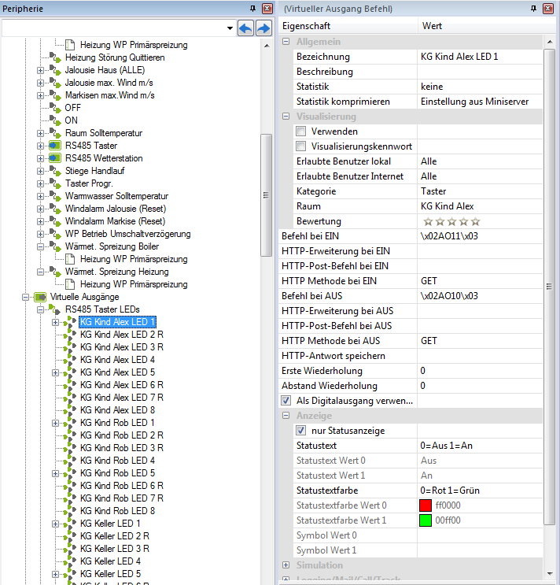Image resolution: width=560 pixels, height=585 pixels.
Task: Click the ON virtual input icon
Action: tap(55, 120)
